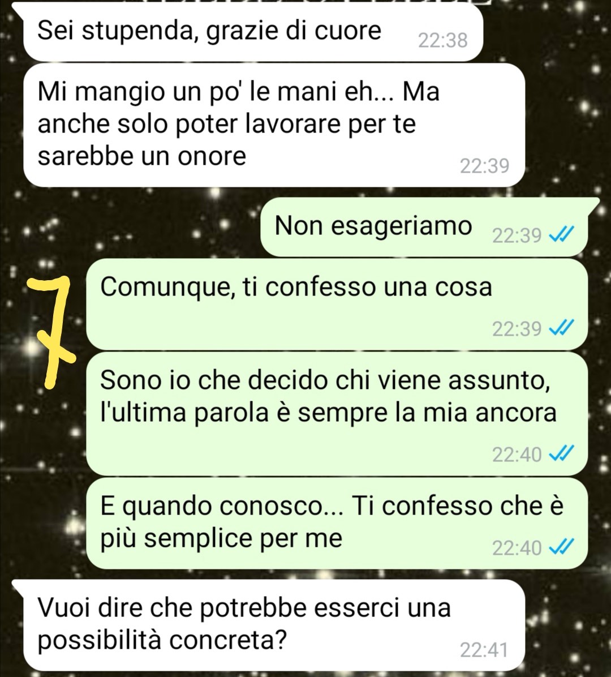
Task: Click the 22:41 timestamp on the last message
Action: tap(484, 650)
